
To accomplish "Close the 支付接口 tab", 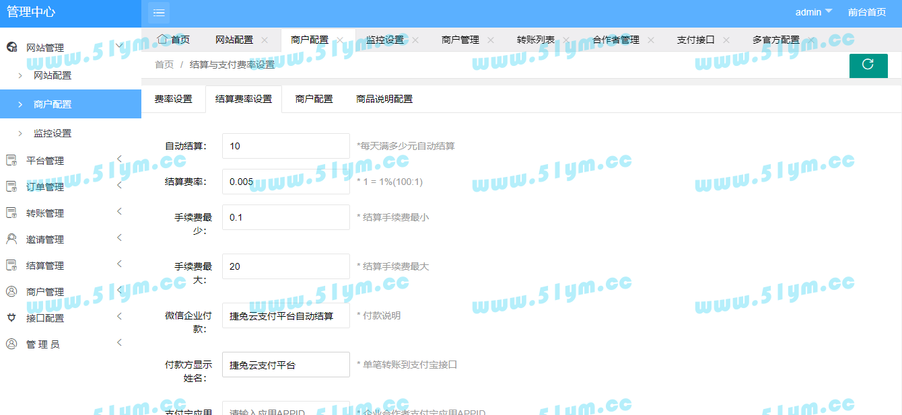I will 726,40.
